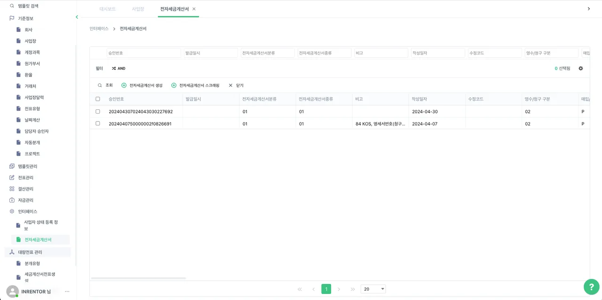Screen dimensions: 602x300
Task: Click the scroll tabs right arrow
Action: 589,9
